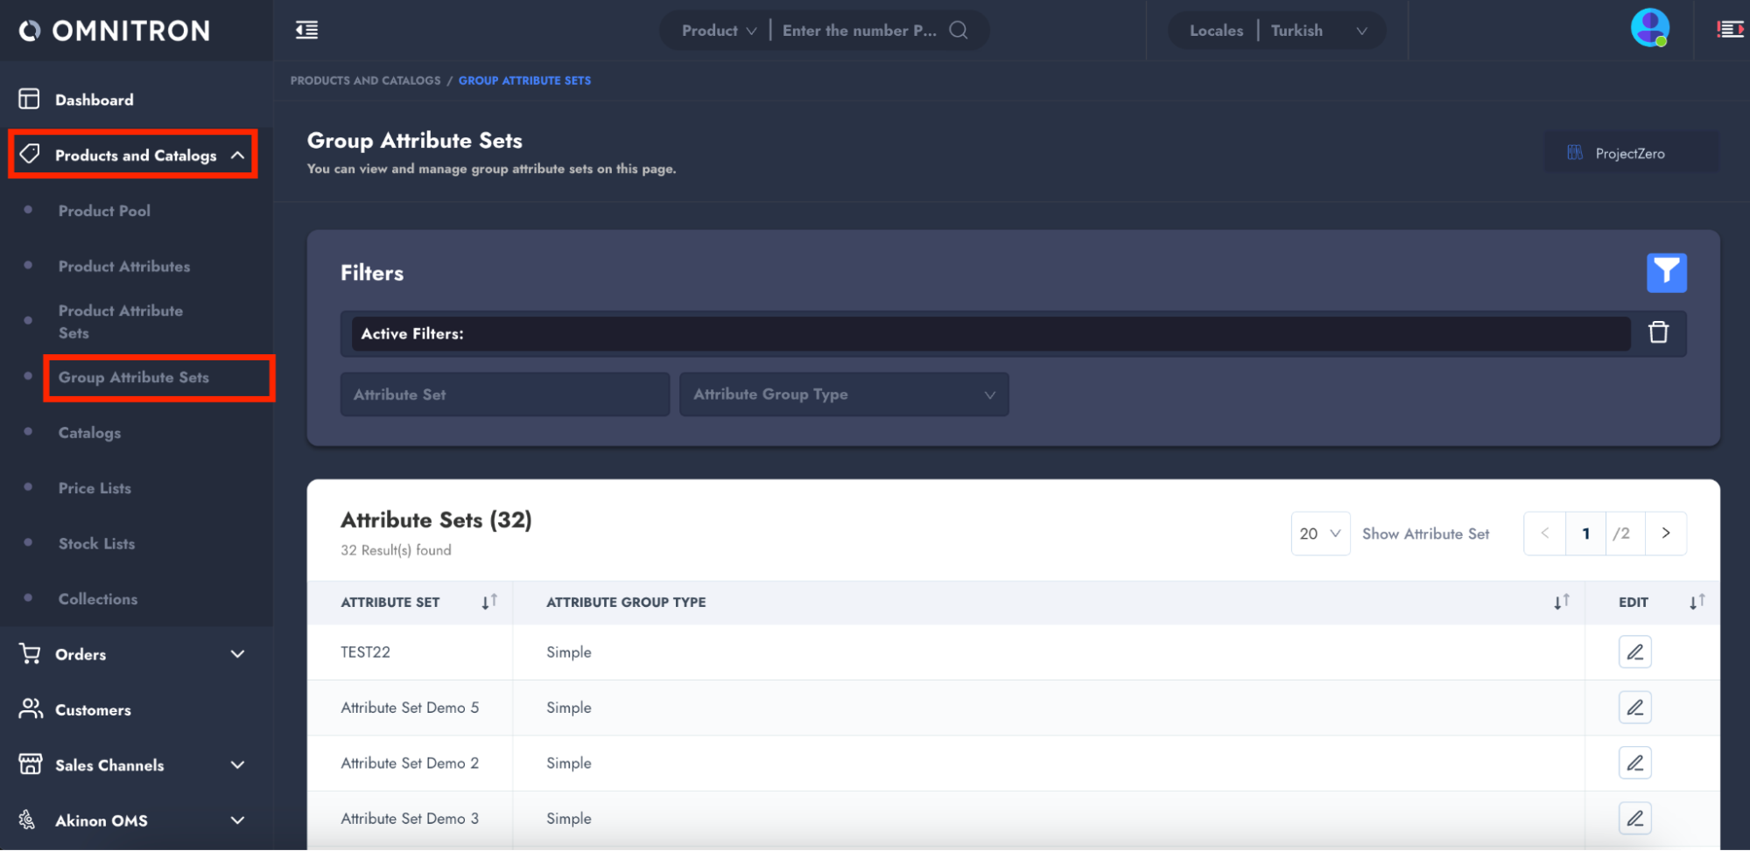Edit the Attribute Set Demo 5 row
This screenshot has height=851, width=1750.
(x=1634, y=708)
